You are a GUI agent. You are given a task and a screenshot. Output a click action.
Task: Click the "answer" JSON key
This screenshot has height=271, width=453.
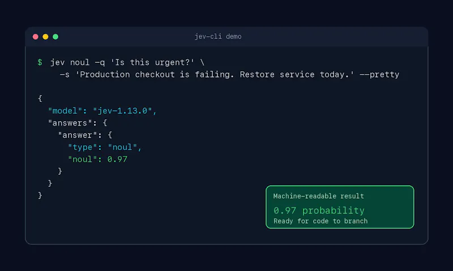[x=78, y=135]
